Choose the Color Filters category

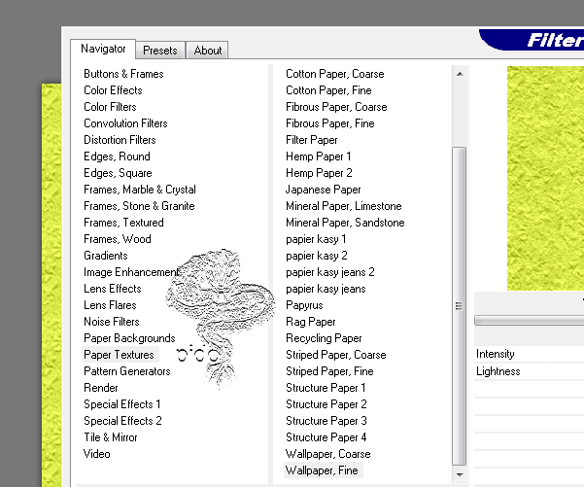pyautogui.click(x=110, y=107)
